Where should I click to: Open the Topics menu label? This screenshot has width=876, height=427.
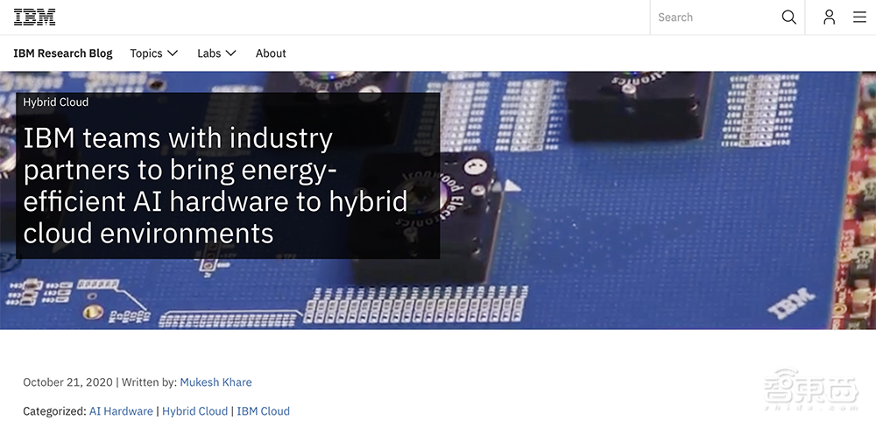(146, 53)
